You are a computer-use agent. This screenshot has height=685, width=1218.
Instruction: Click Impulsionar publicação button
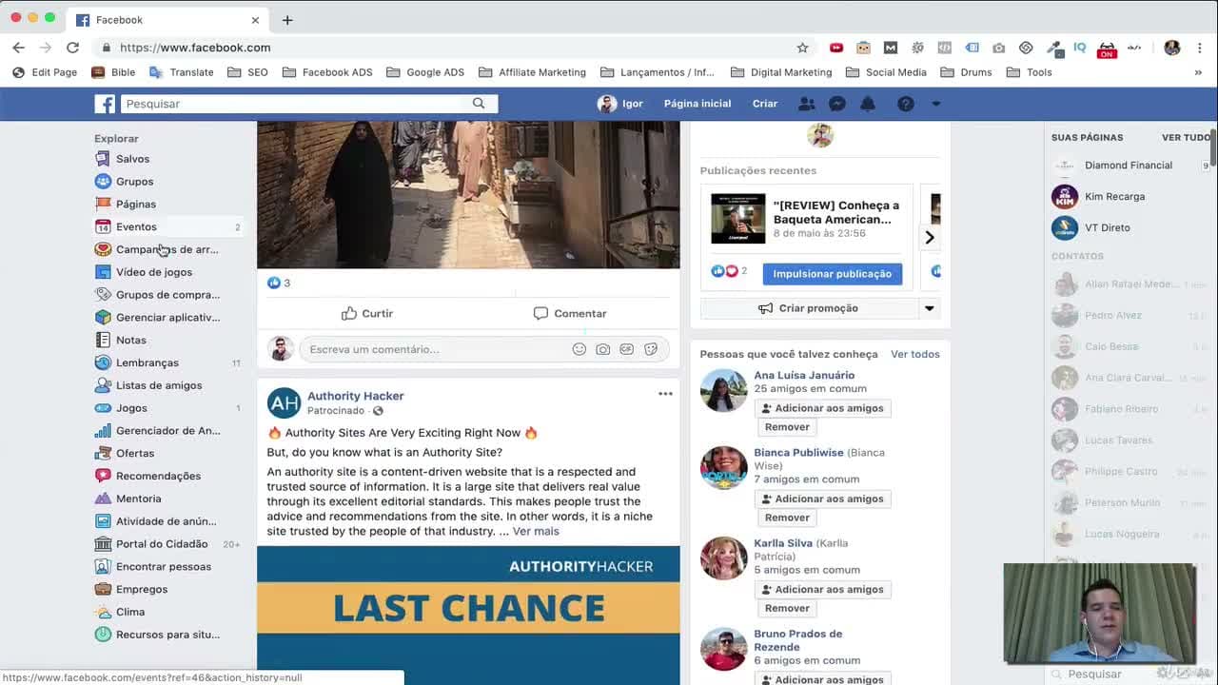833,274
